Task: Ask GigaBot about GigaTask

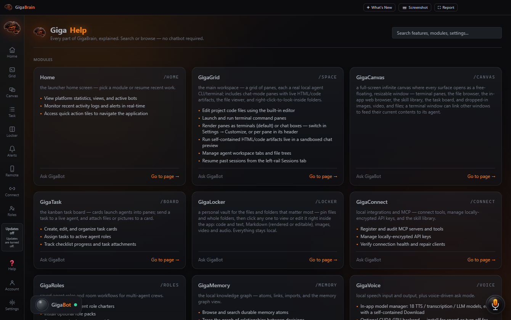Action: (52, 260)
